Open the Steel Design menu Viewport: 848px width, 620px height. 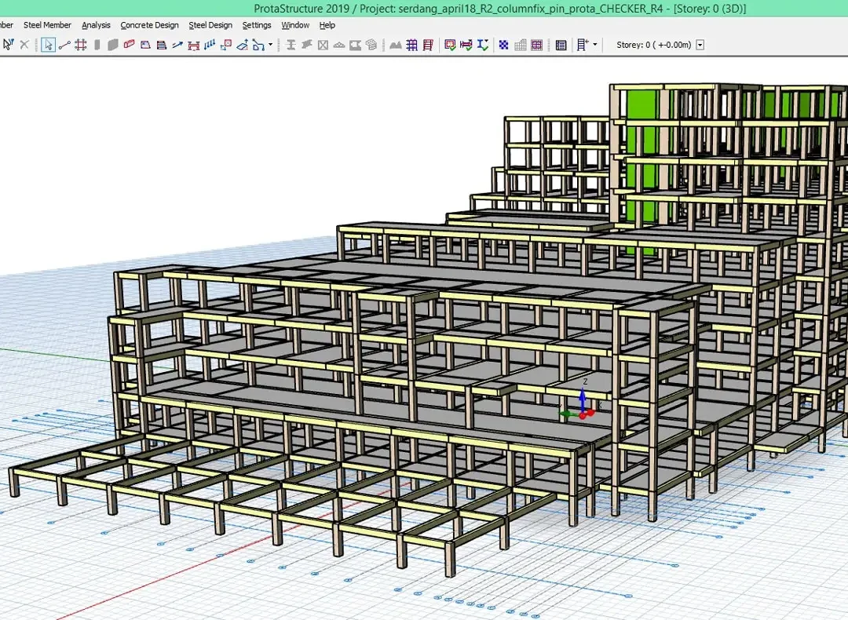coord(210,25)
